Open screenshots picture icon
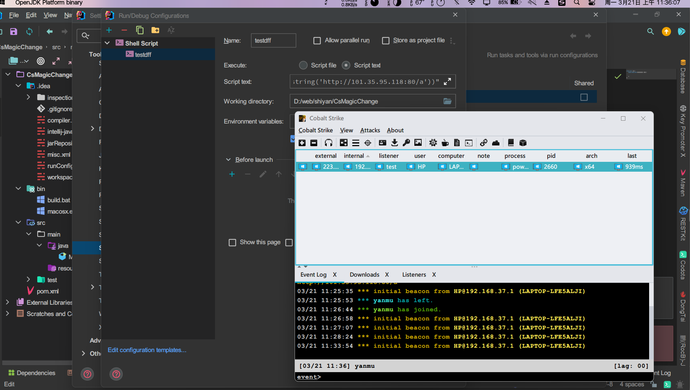 point(418,143)
